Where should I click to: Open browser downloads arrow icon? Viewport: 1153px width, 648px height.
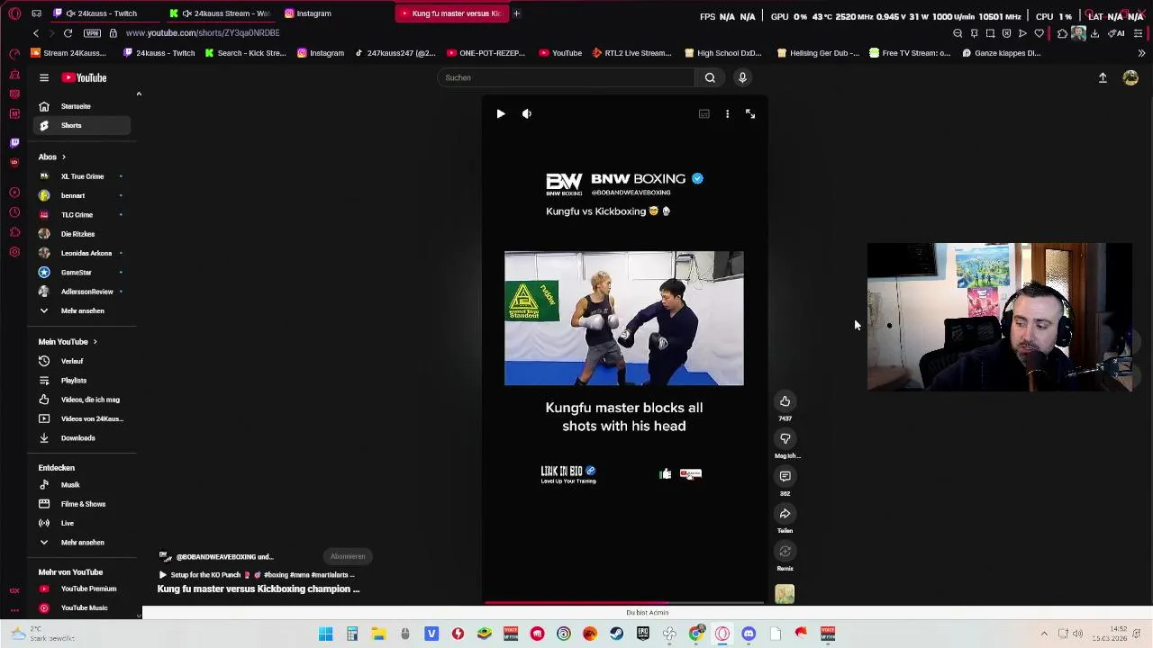pos(1094,33)
